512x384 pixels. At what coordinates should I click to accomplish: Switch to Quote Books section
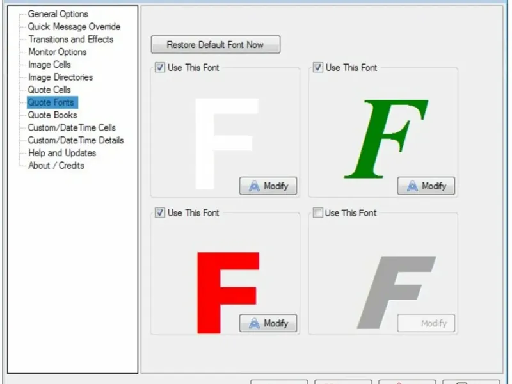[52, 115]
